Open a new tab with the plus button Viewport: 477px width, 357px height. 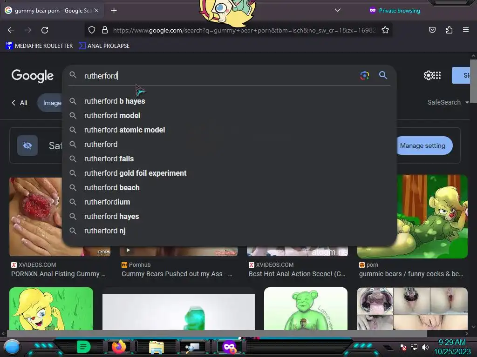pyautogui.click(x=114, y=11)
